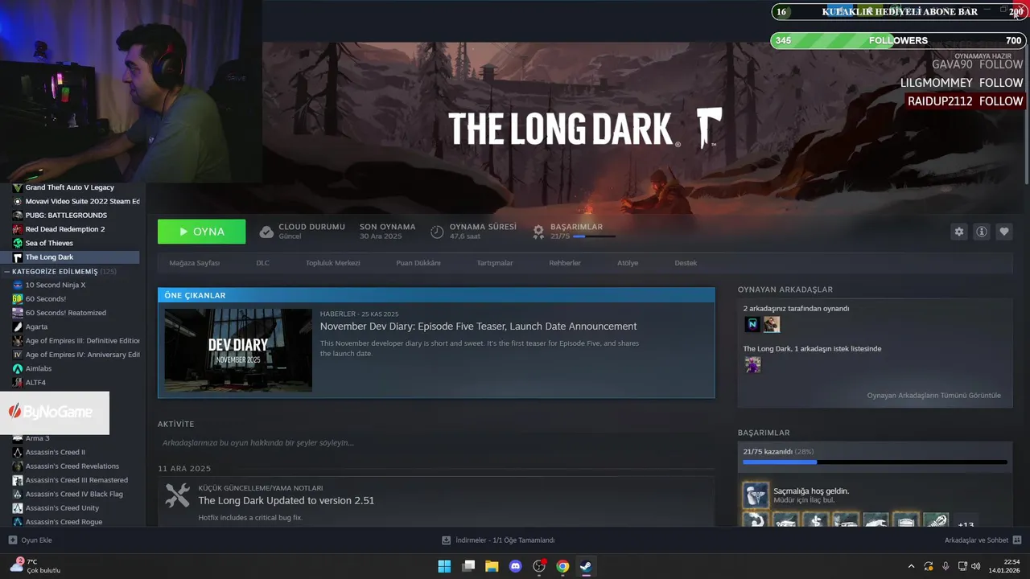The width and height of the screenshot is (1030, 579).
Task: Select Assassin's Creed Revelations in library
Action: (72, 466)
